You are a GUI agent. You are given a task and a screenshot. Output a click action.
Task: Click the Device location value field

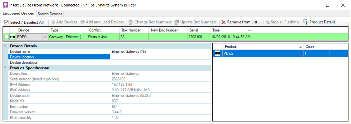click(160, 57)
